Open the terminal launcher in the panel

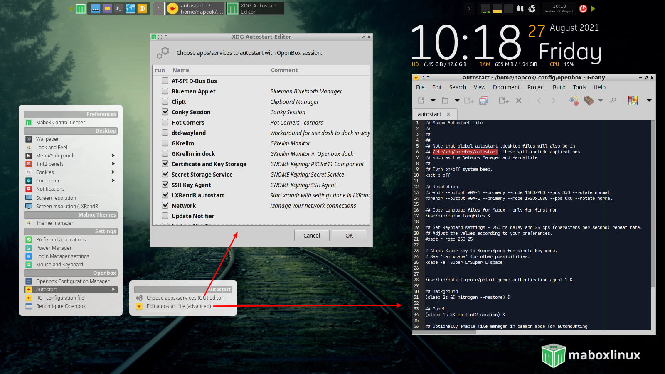tap(119, 8)
